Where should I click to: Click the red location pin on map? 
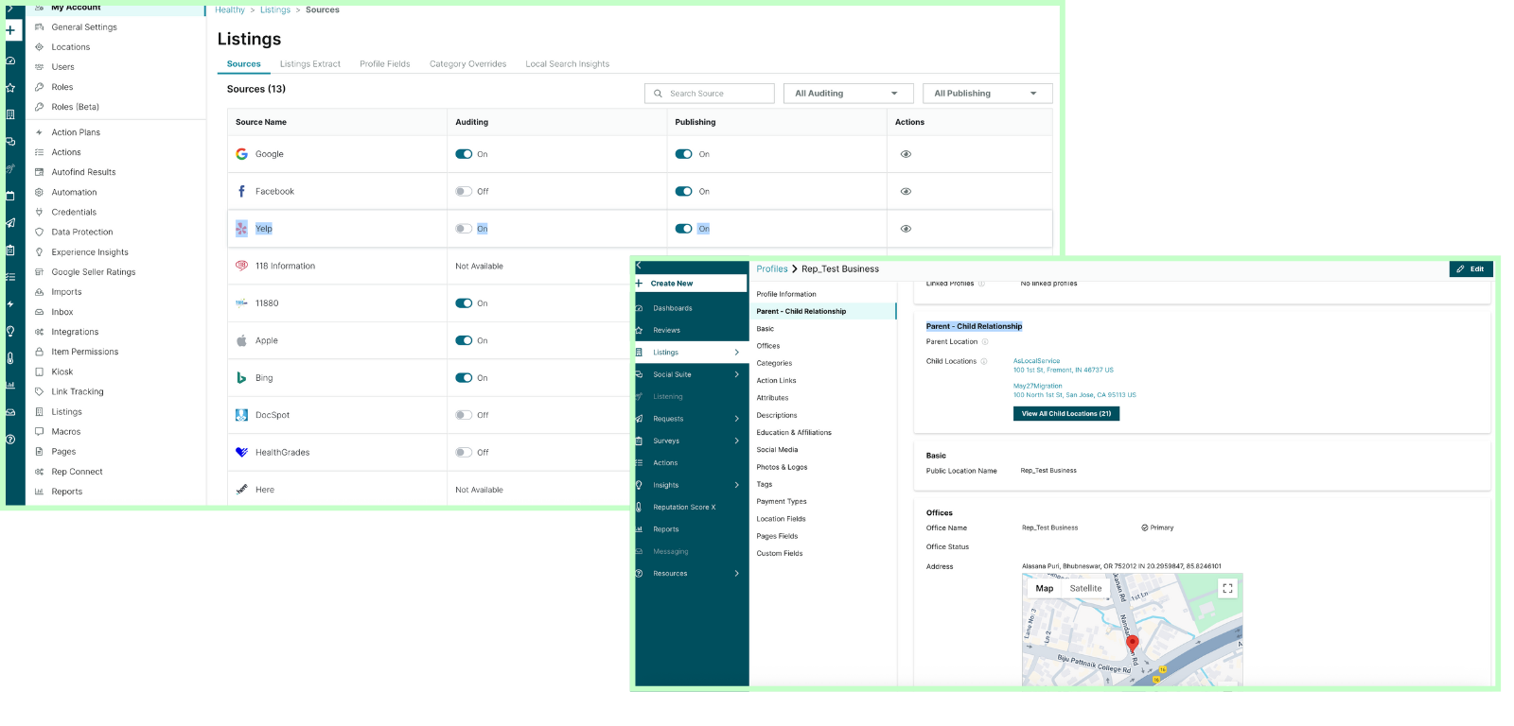(1132, 645)
